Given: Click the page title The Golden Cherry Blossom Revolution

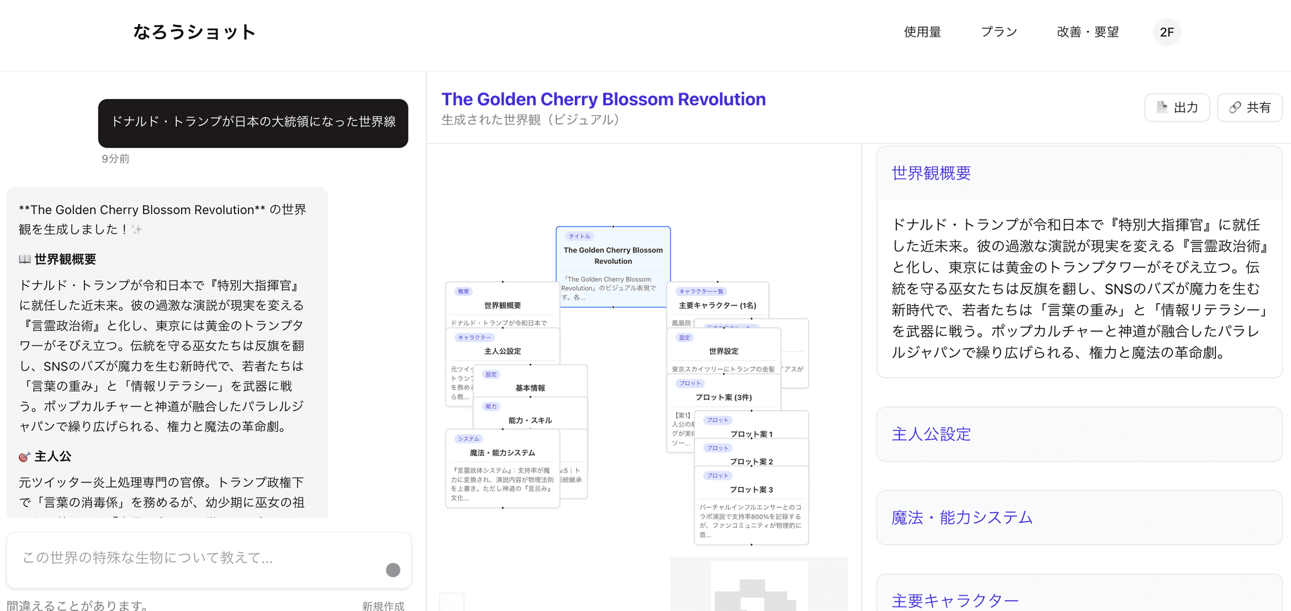Looking at the screenshot, I should (603, 99).
